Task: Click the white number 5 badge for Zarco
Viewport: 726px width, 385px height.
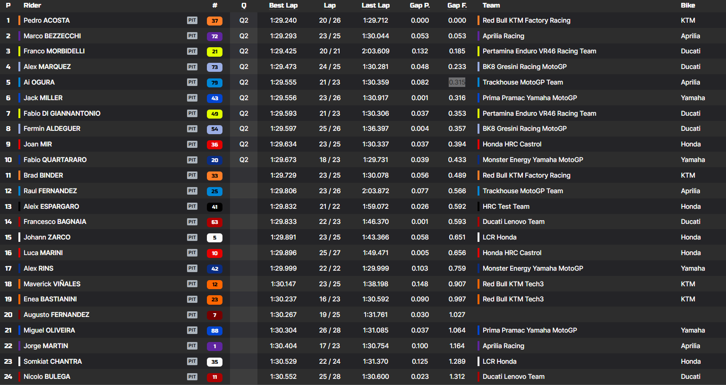Action: (214, 238)
